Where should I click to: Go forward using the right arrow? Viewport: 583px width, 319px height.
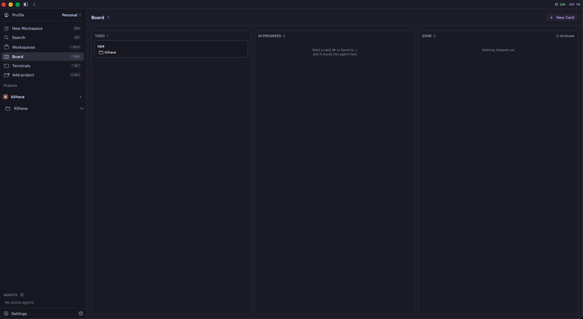click(43, 5)
